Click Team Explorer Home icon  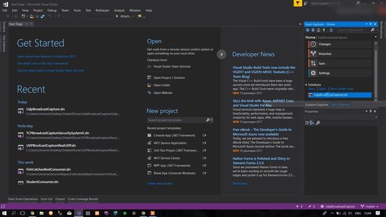(318, 30)
